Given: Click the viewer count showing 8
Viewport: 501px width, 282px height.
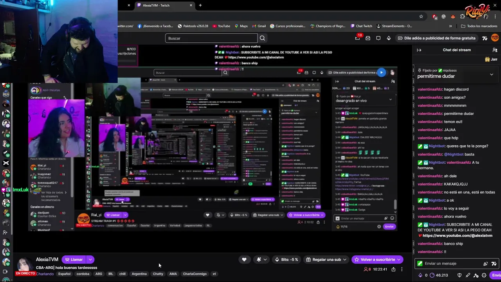Looking at the screenshot, I should tap(367, 269).
